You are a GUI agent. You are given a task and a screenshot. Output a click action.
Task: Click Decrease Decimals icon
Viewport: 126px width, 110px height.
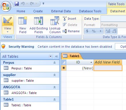[114, 31]
